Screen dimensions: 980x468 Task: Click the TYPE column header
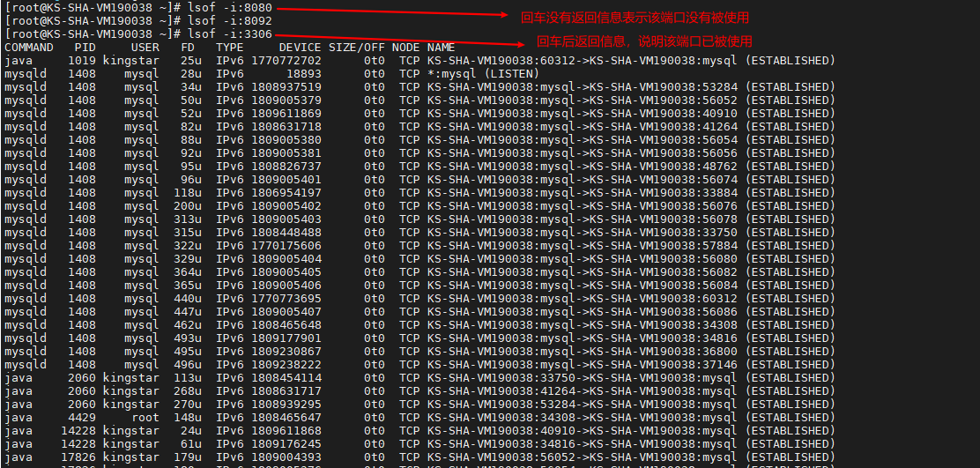(x=230, y=48)
